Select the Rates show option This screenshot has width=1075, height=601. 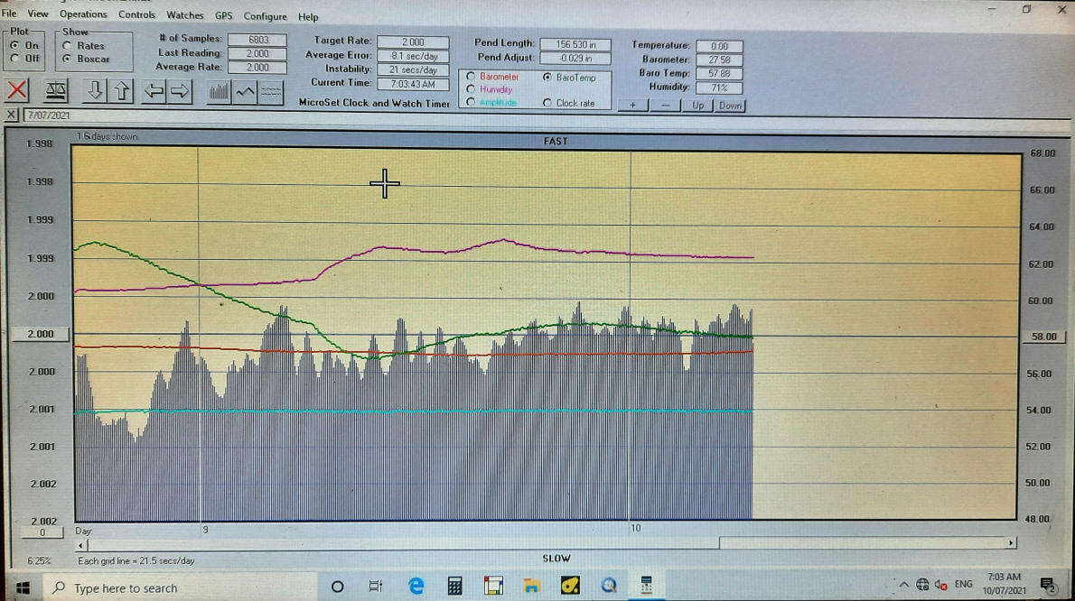68,46
